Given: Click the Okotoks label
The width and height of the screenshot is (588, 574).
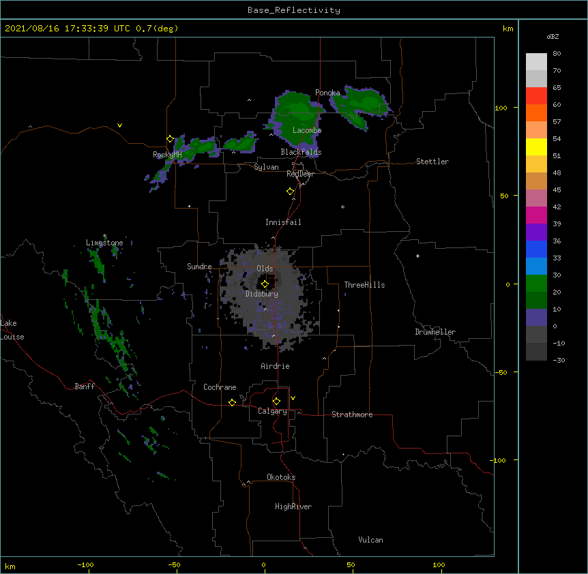Looking at the screenshot, I should tap(281, 477).
